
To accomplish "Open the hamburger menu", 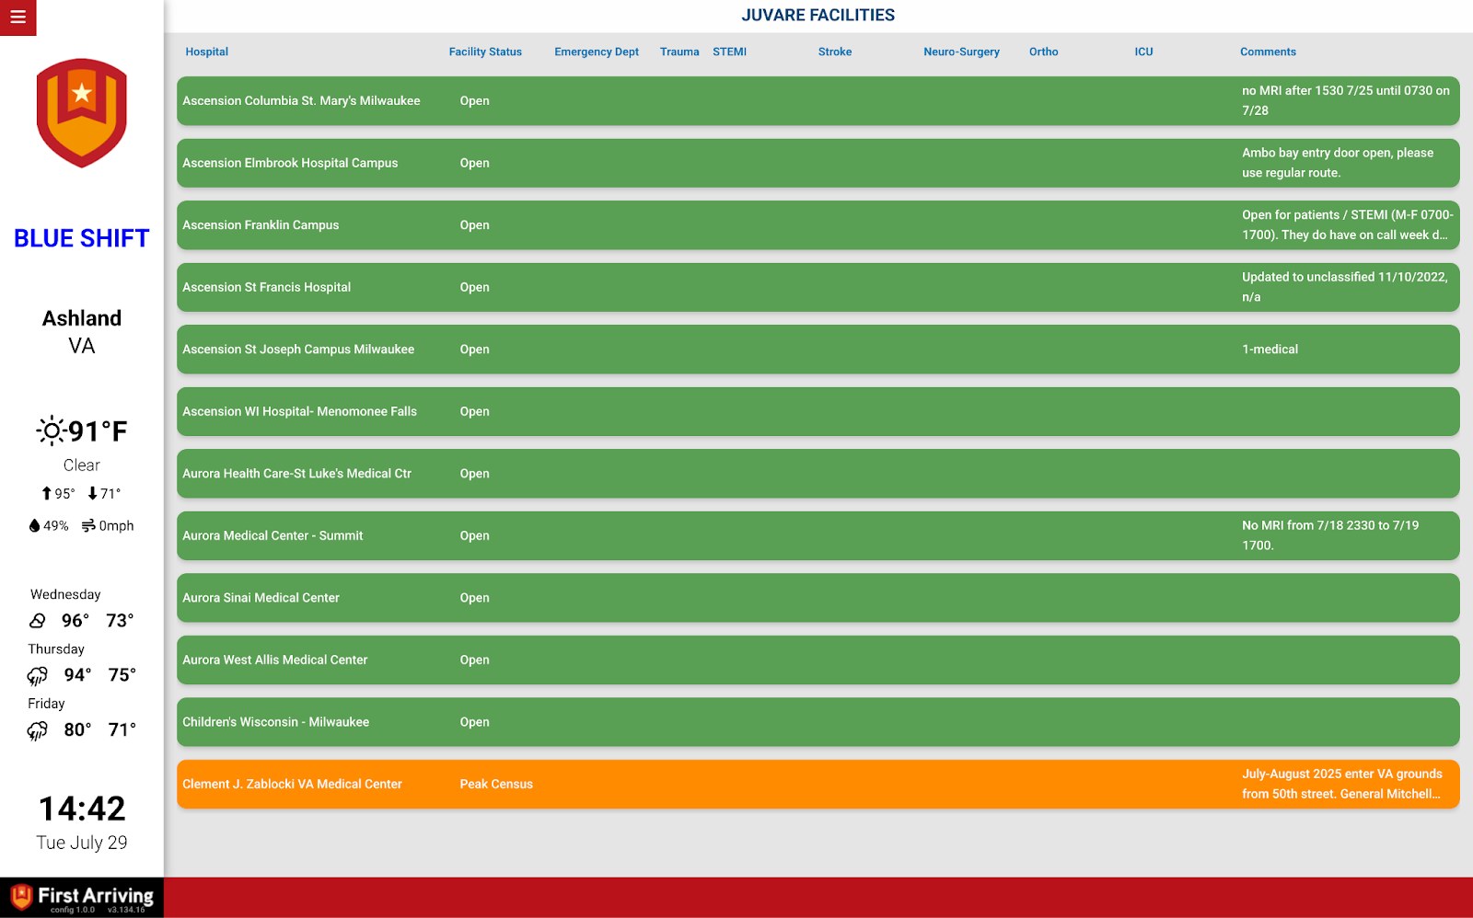I will tap(17, 17).
